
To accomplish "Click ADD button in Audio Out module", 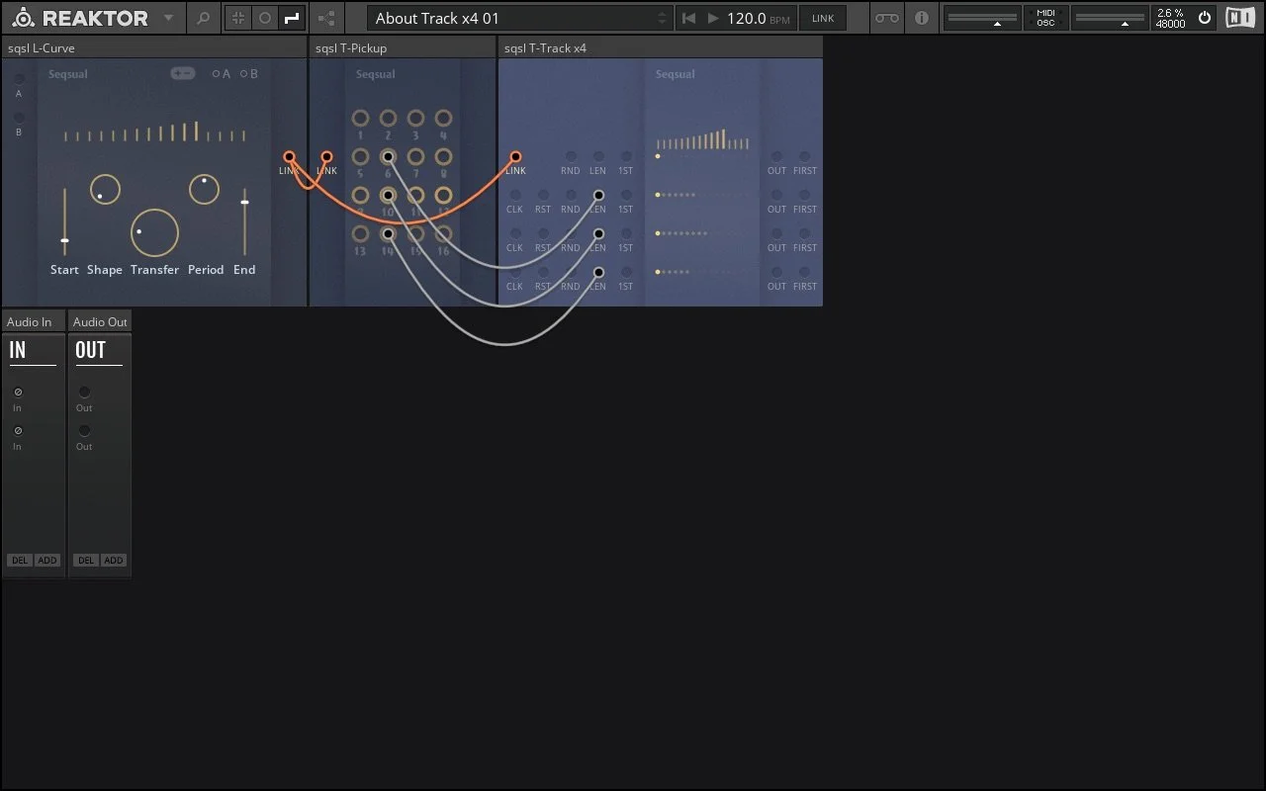I will point(114,561).
